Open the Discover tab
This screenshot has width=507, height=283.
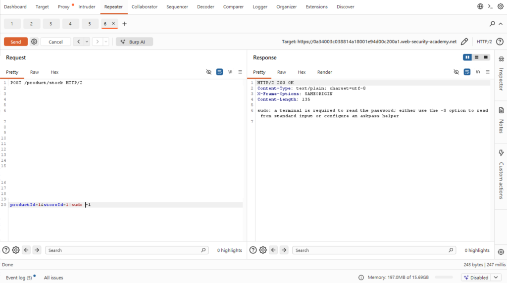[345, 6]
